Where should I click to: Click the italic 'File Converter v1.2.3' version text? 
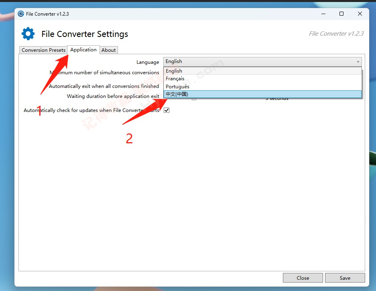[x=336, y=34]
